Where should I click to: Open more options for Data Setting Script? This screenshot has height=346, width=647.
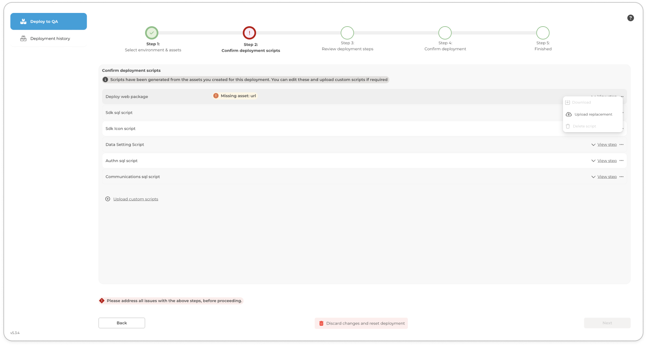621,145
